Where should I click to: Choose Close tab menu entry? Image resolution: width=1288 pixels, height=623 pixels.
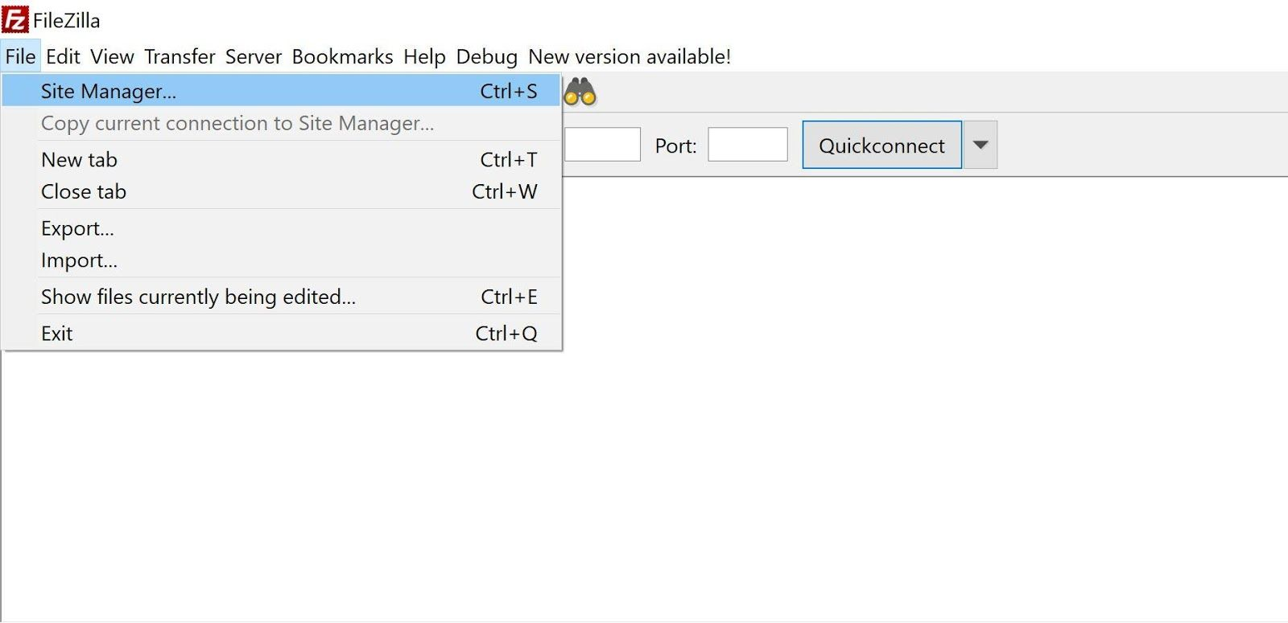[281, 191]
